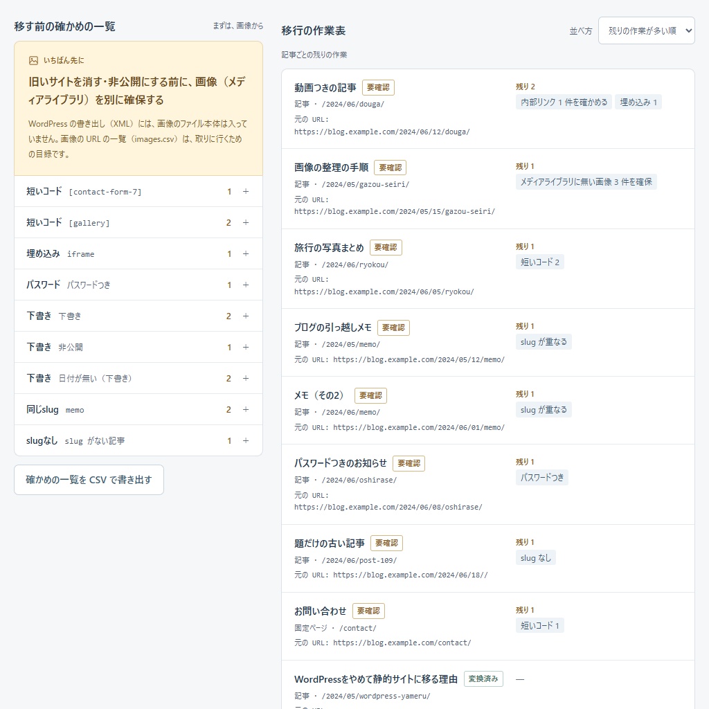Click the URL https://blog.example.com/2024/06/08/oshirase/

tap(388, 508)
